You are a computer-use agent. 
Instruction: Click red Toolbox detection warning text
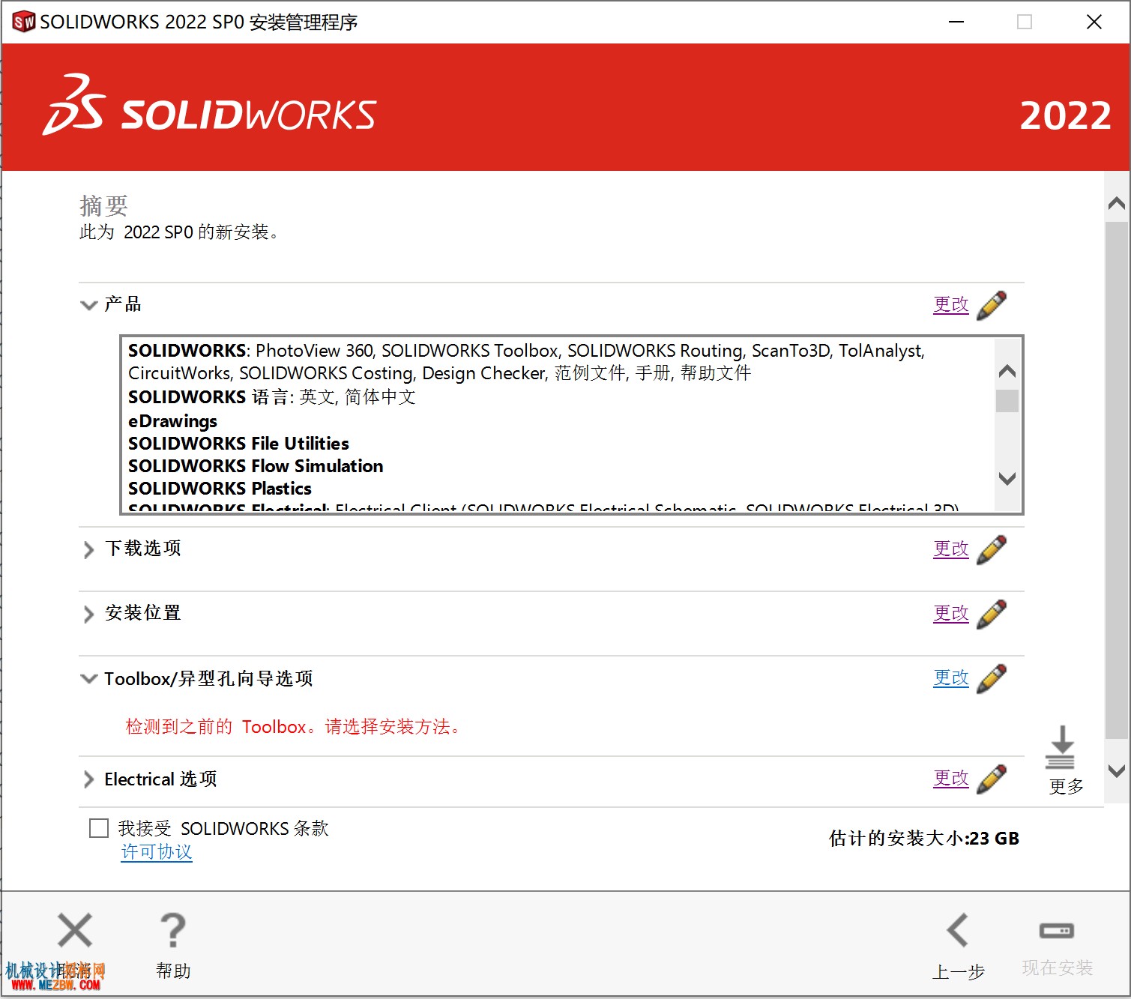(x=293, y=726)
